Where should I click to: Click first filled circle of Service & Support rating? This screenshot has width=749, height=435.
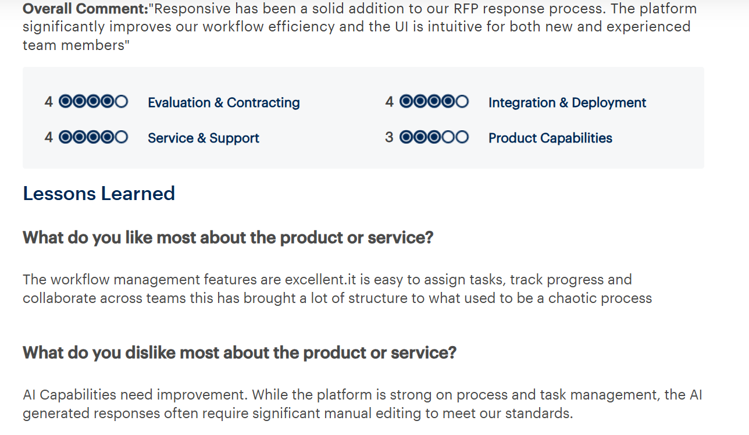[66, 137]
